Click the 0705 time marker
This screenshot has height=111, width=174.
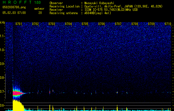(x=85, y=24)
